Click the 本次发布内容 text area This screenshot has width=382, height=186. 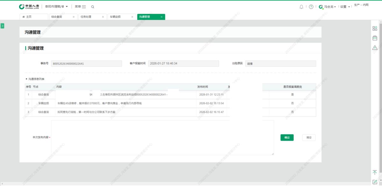click(162, 137)
